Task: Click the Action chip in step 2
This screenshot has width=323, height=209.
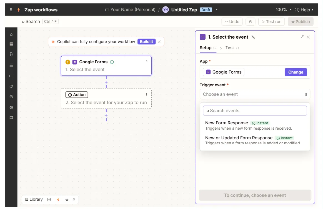Action: [x=77, y=95]
